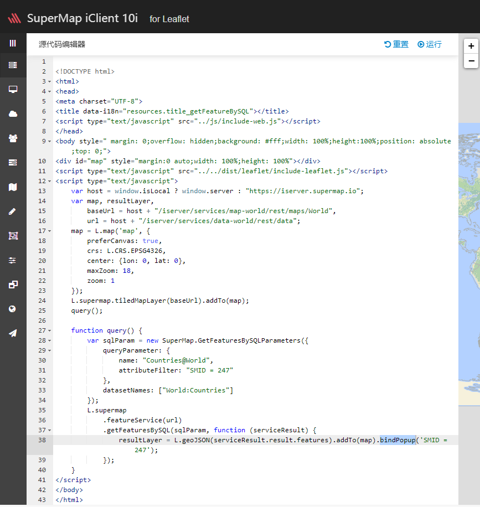Click the 源代码编辑器 editor title
Viewport: 480px width, 507px height.
(x=62, y=44)
